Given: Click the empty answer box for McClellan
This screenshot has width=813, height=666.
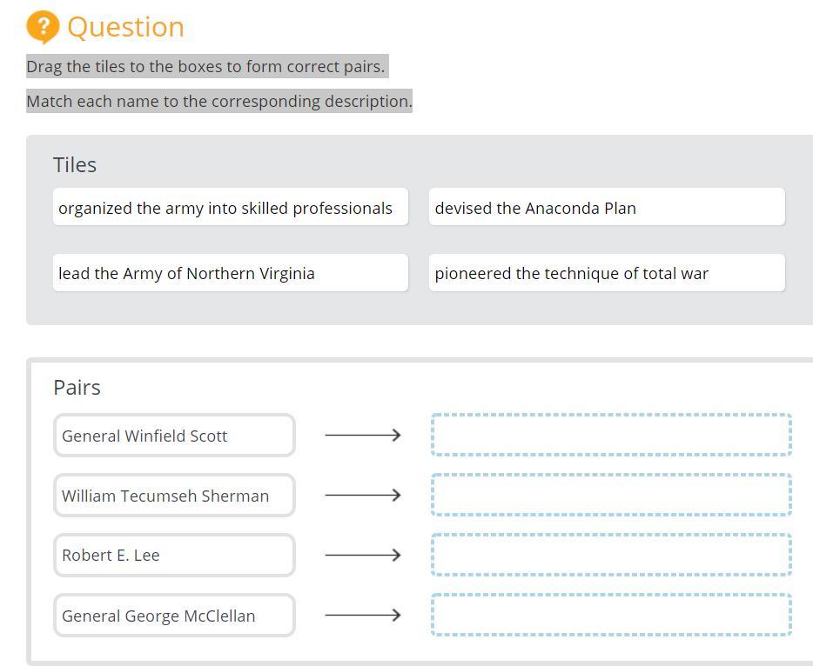Looking at the screenshot, I should point(610,615).
